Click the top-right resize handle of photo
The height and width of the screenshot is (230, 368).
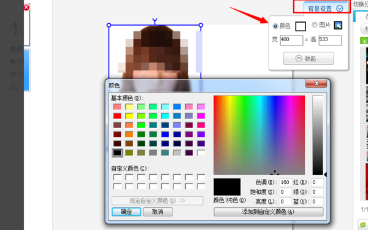tap(201, 25)
